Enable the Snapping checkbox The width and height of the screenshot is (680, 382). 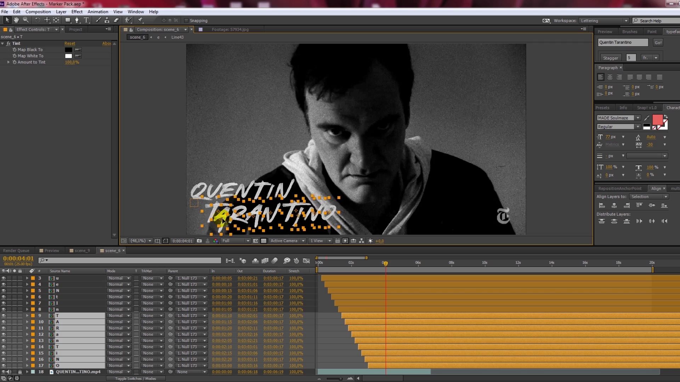[186, 21]
